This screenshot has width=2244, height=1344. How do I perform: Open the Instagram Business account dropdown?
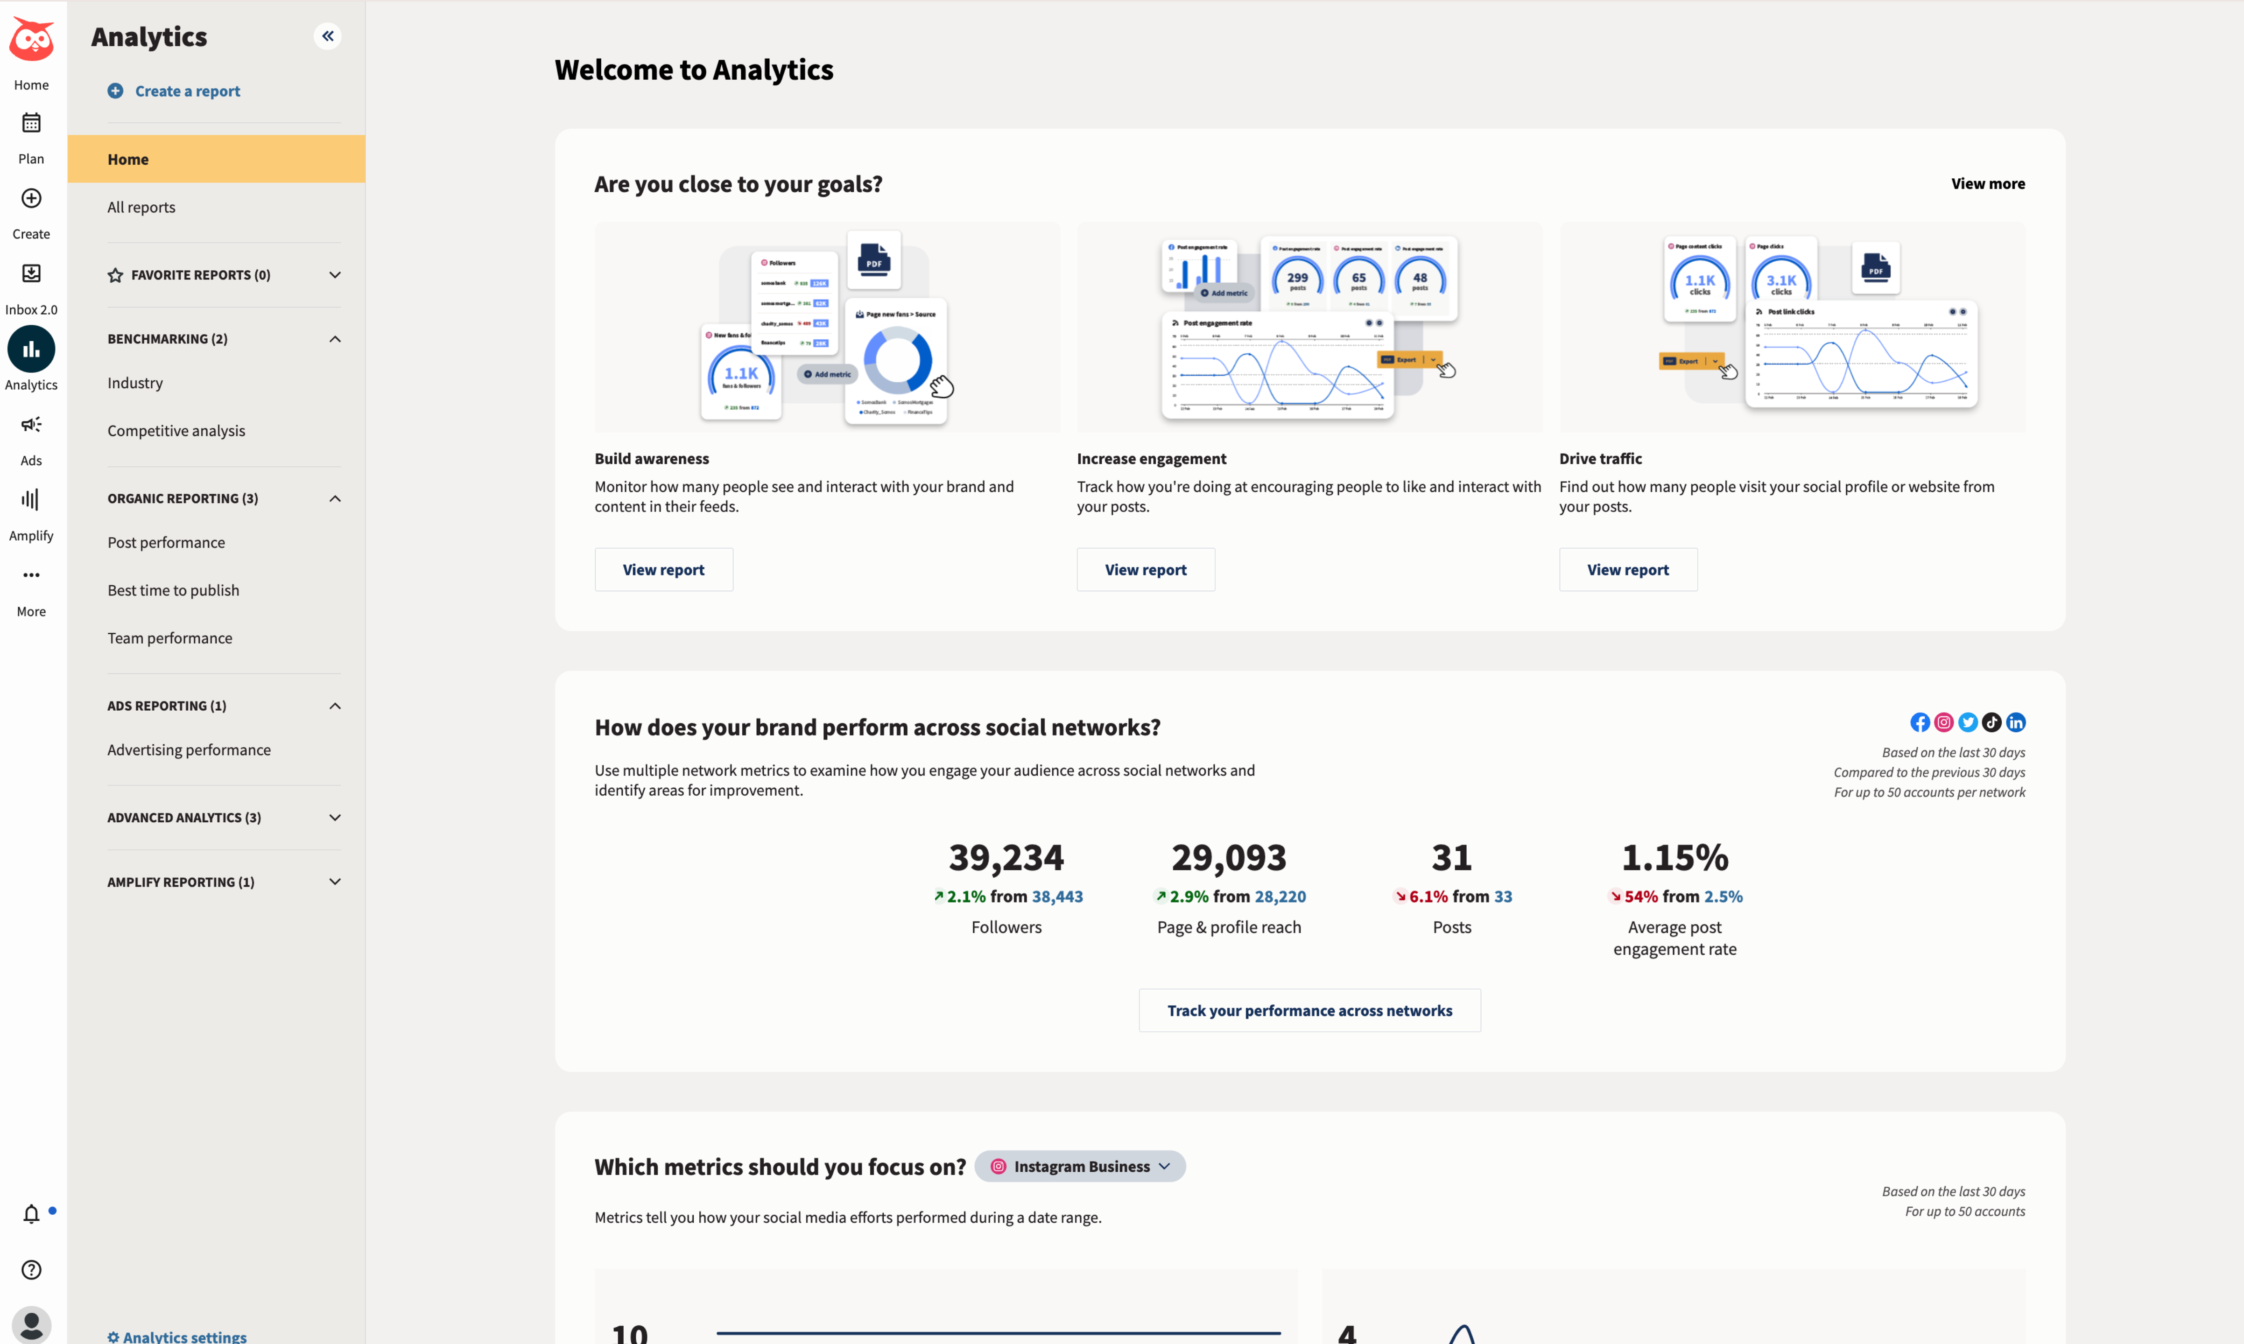pyautogui.click(x=1079, y=1167)
